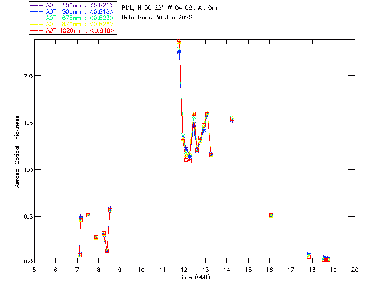Viewport: 365px width, 292px height.
Task: Click the x-axis tick label 13
Action: [205, 270]
